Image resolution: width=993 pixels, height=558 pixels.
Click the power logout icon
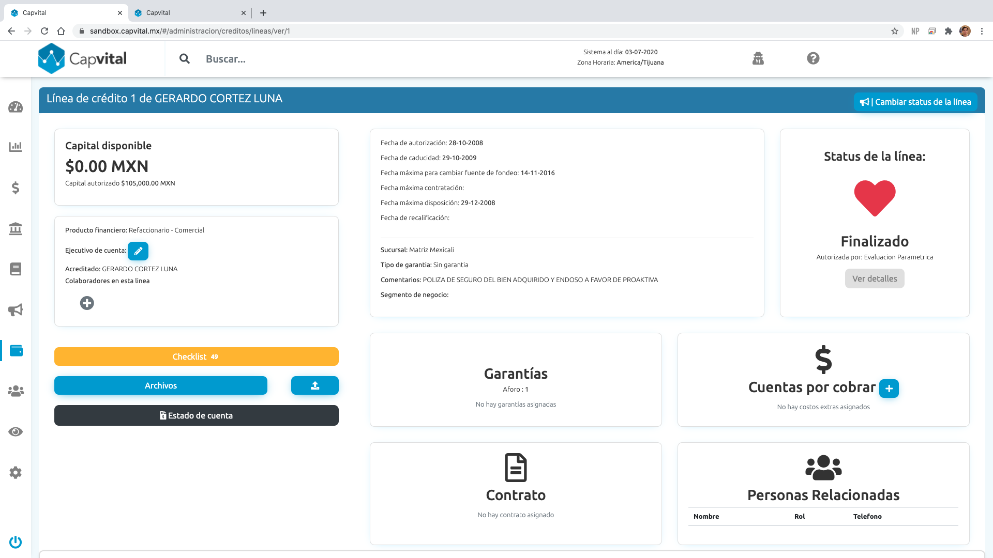[x=16, y=542]
